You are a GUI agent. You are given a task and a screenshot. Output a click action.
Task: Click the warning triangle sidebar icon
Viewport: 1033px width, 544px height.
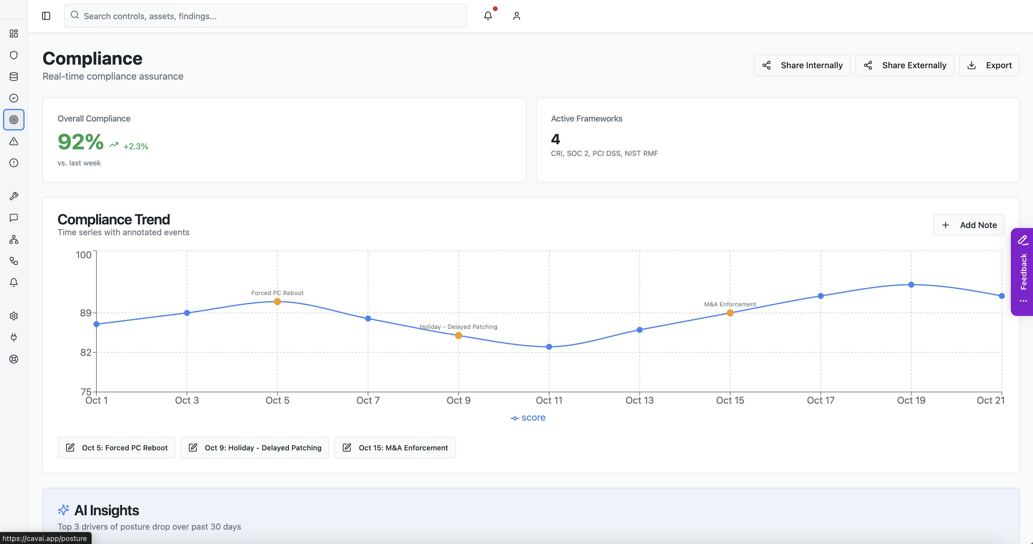click(x=14, y=141)
